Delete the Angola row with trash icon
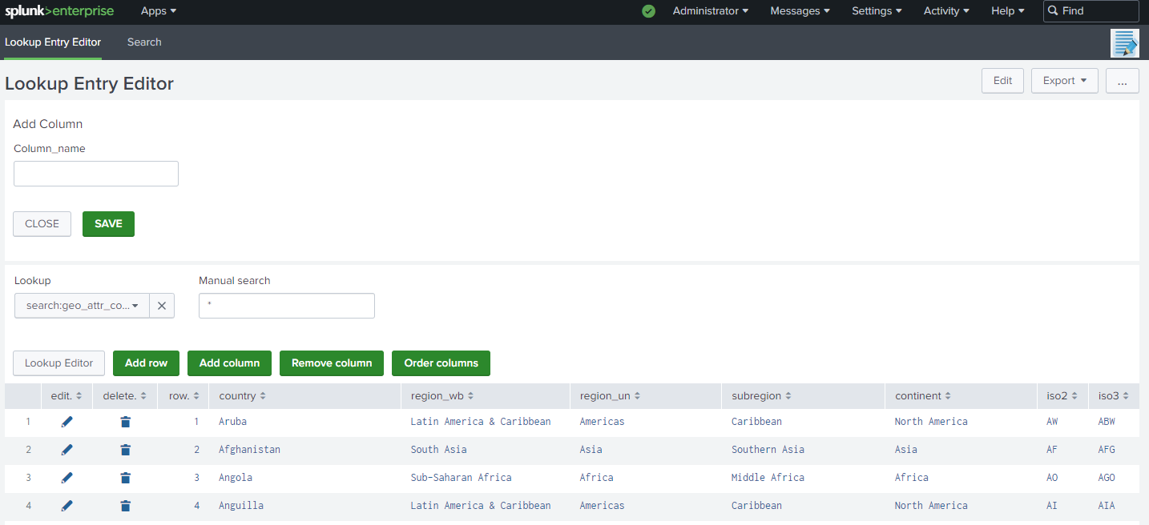1149x525 pixels. [x=125, y=478]
